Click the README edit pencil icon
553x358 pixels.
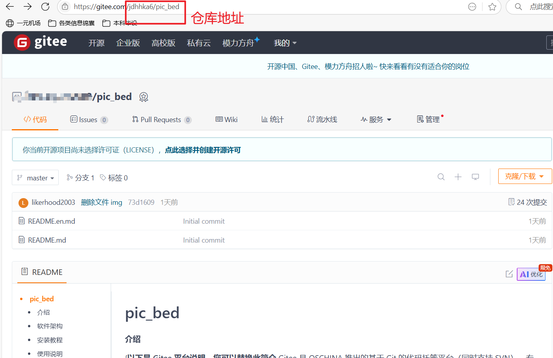click(x=509, y=274)
